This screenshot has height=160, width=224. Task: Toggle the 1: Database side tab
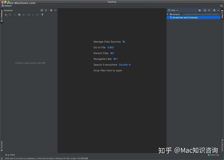pyautogui.click(x=2, y=16)
